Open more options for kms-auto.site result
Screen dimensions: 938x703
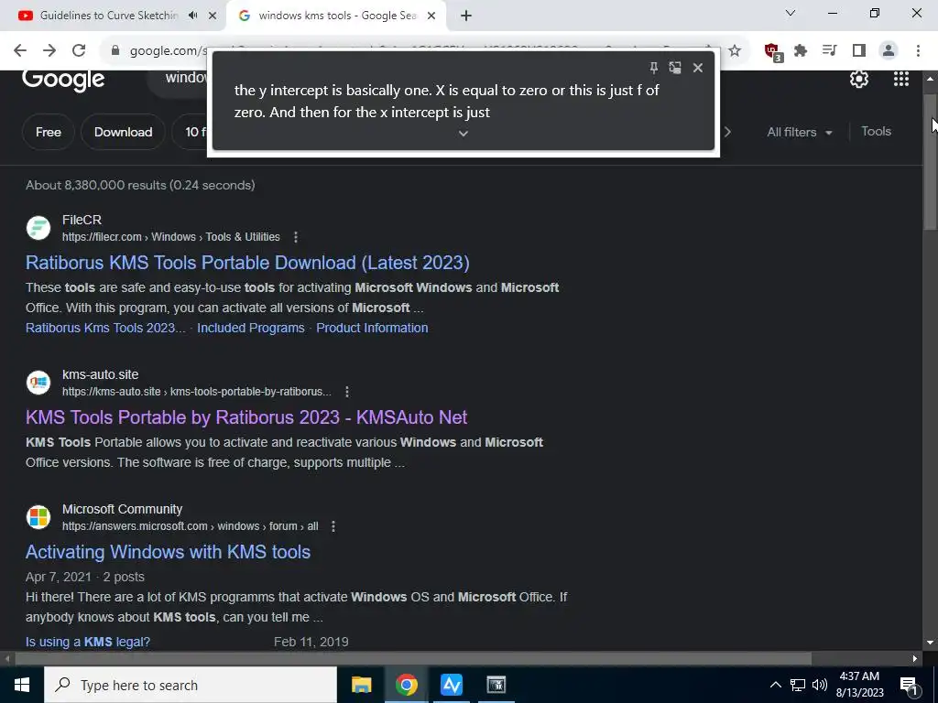tap(347, 392)
